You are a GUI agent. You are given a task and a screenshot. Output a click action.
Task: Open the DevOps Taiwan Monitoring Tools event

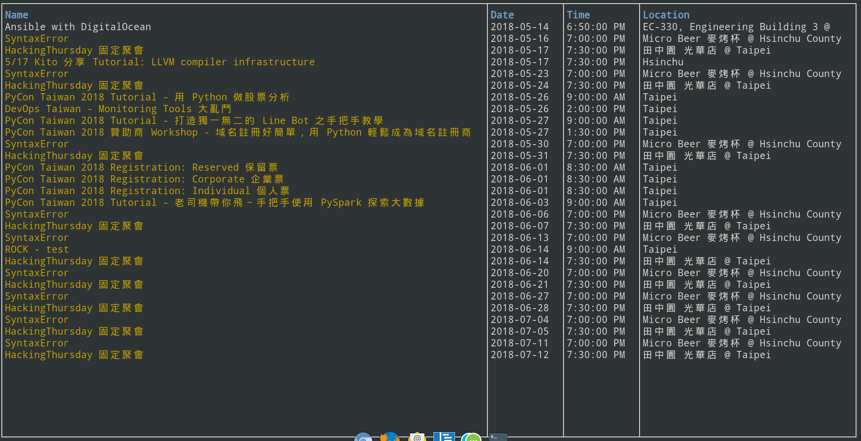pos(118,109)
